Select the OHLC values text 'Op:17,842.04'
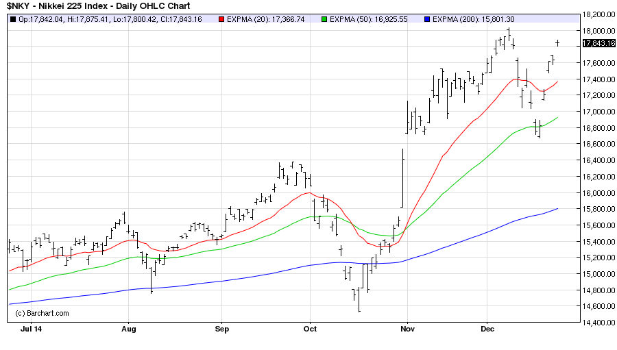The width and height of the screenshot is (617, 350). coord(40,19)
